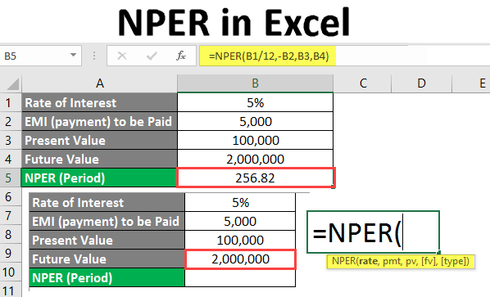The image size is (490, 297).
Task: Click second table 5% value
Action: (240, 202)
